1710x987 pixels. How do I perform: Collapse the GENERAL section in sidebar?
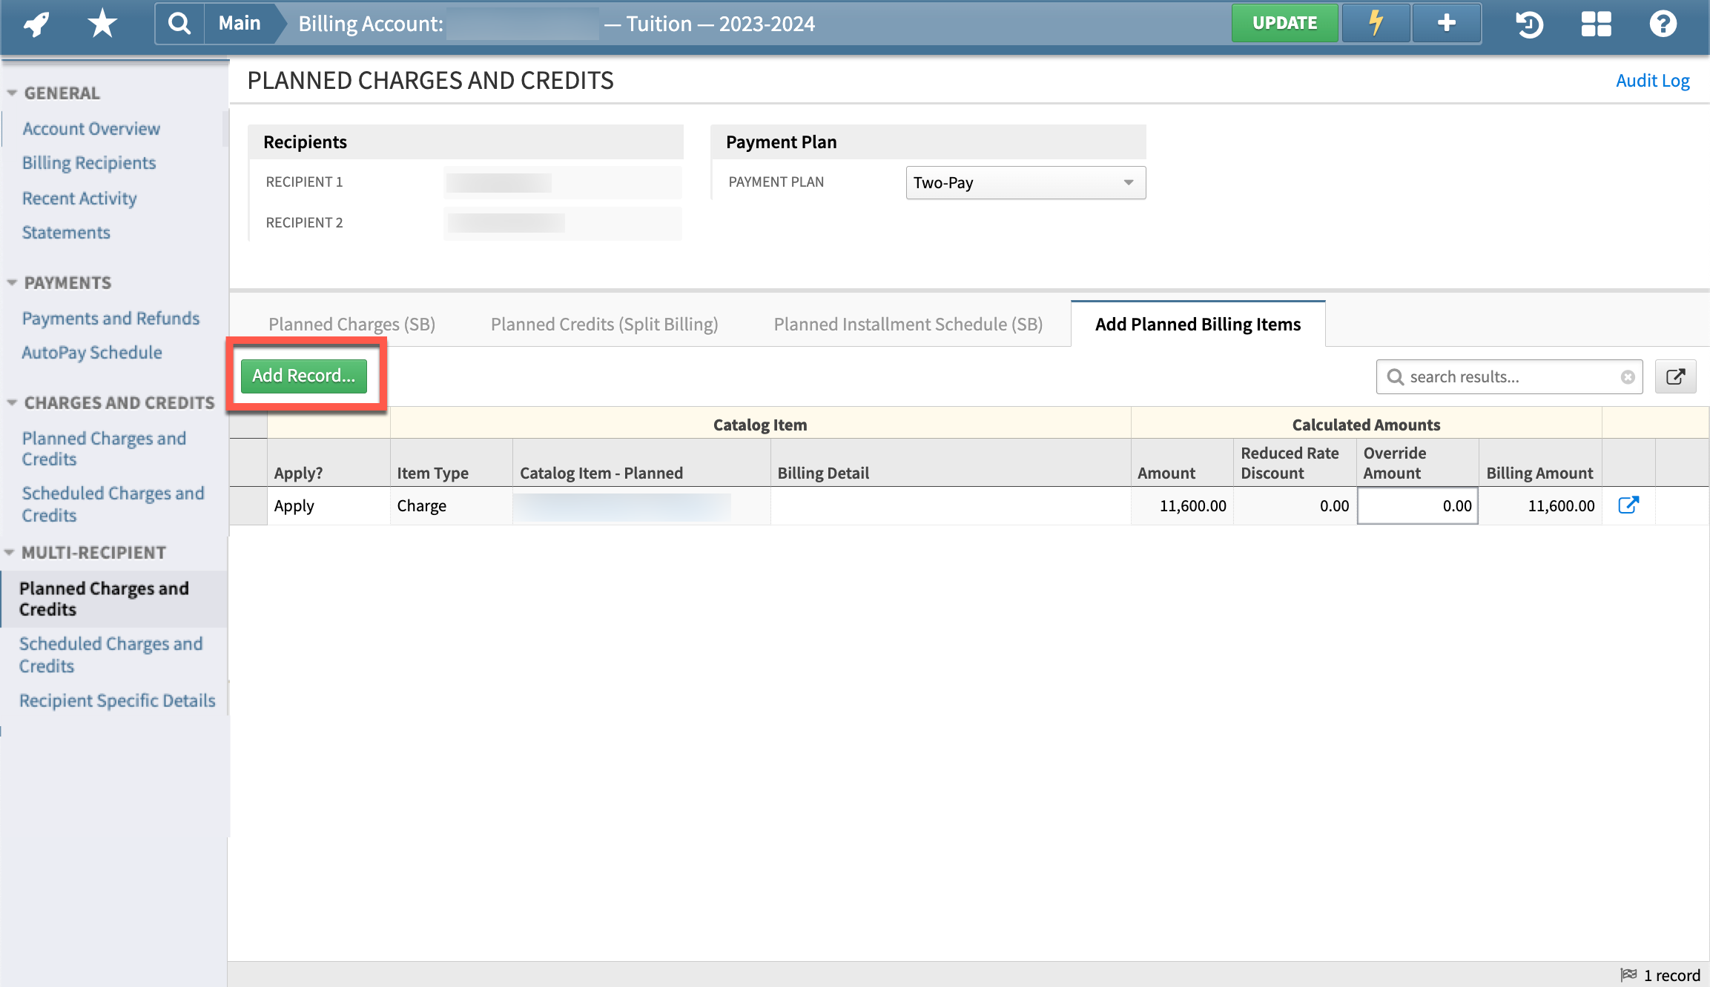click(12, 92)
